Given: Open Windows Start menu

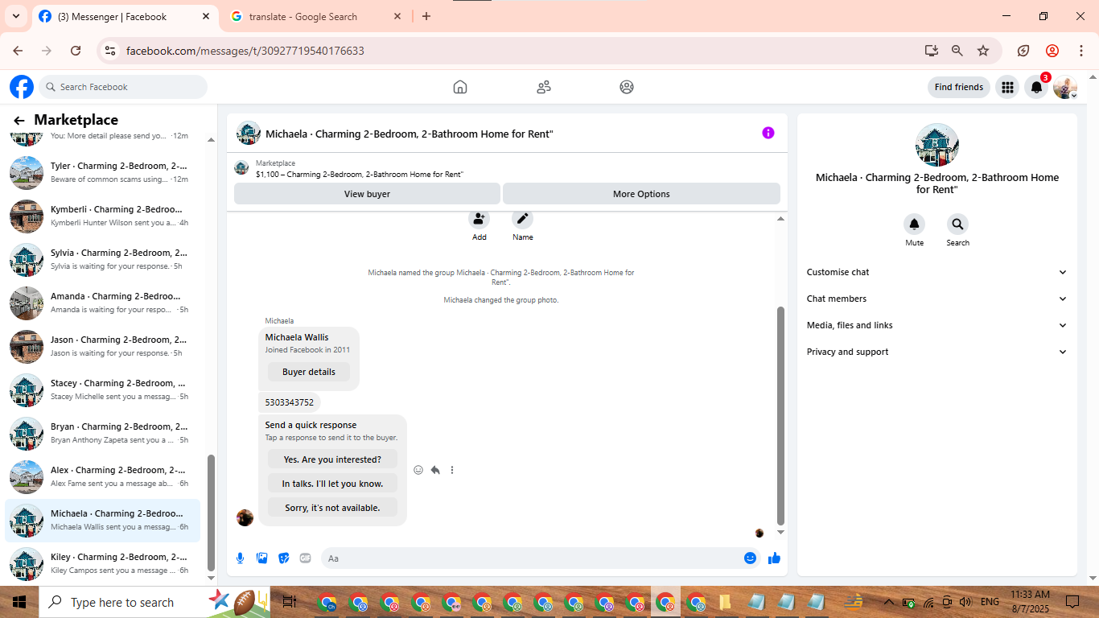Looking at the screenshot, I should (x=19, y=602).
